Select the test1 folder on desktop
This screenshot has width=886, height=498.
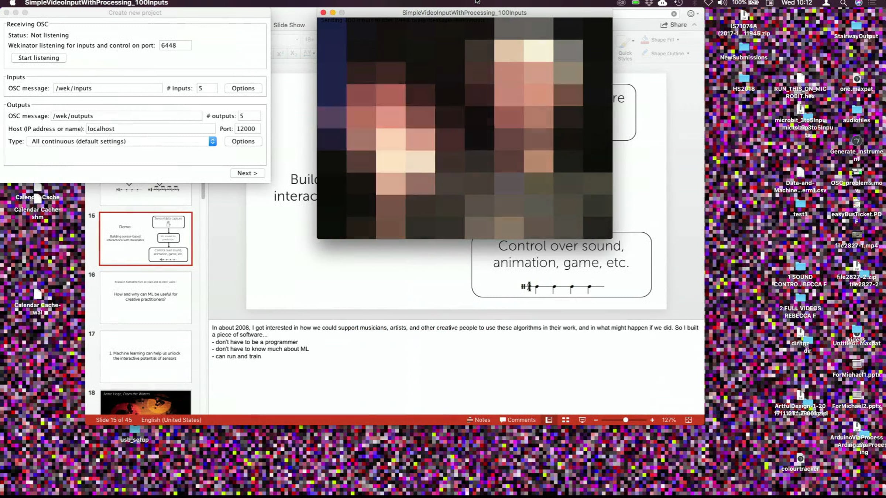(x=800, y=208)
